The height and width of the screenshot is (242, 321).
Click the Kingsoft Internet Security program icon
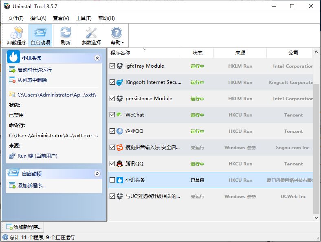pyautogui.click(x=119, y=82)
